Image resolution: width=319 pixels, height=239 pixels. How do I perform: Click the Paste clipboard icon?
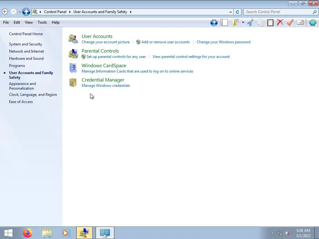point(270,22)
